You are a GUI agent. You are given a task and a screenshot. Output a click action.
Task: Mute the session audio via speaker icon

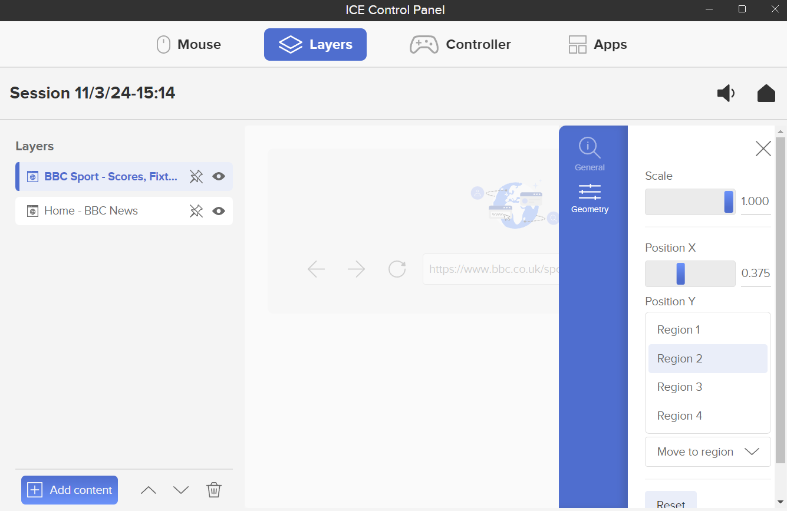(x=726, y=93)
